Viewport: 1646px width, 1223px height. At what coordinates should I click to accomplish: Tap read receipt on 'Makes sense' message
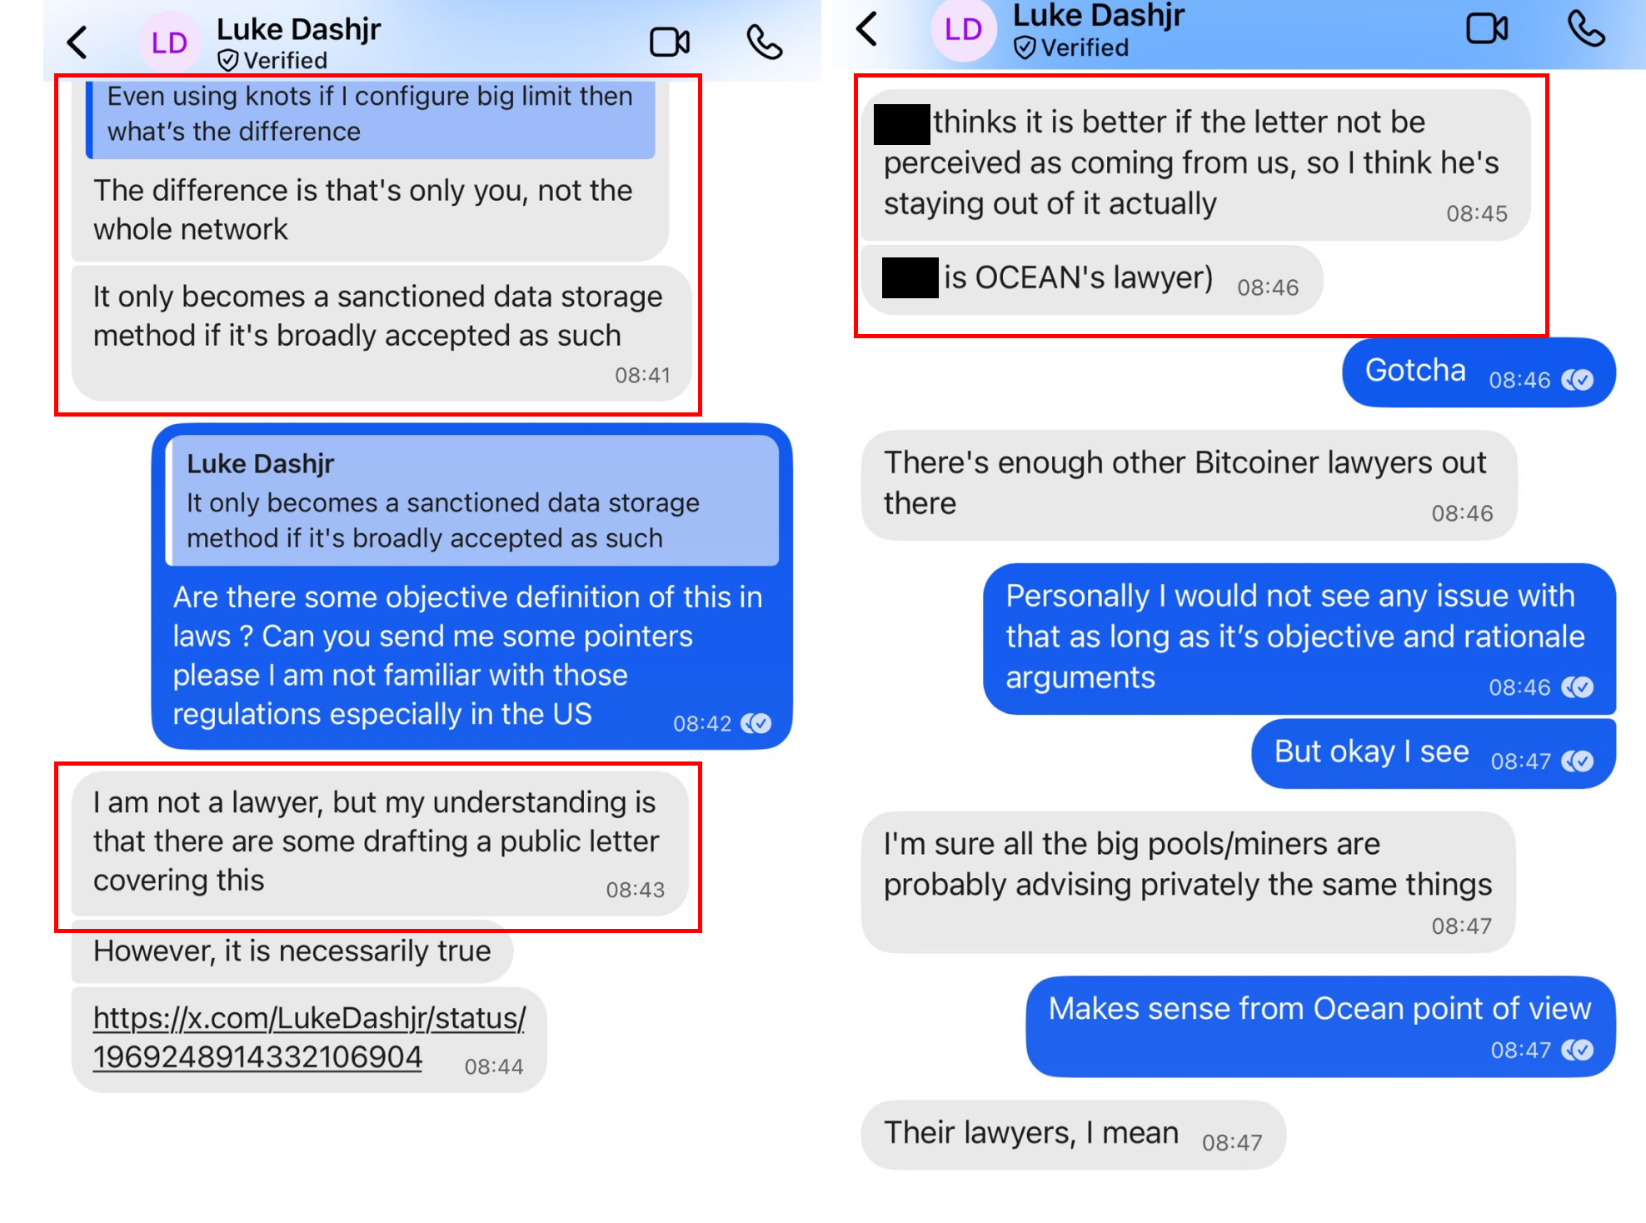[1578, 1050]
